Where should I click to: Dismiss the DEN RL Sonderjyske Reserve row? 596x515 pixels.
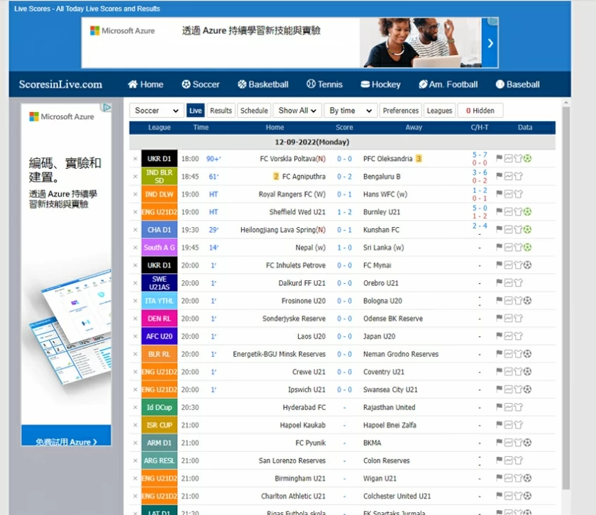pos(136,319)
